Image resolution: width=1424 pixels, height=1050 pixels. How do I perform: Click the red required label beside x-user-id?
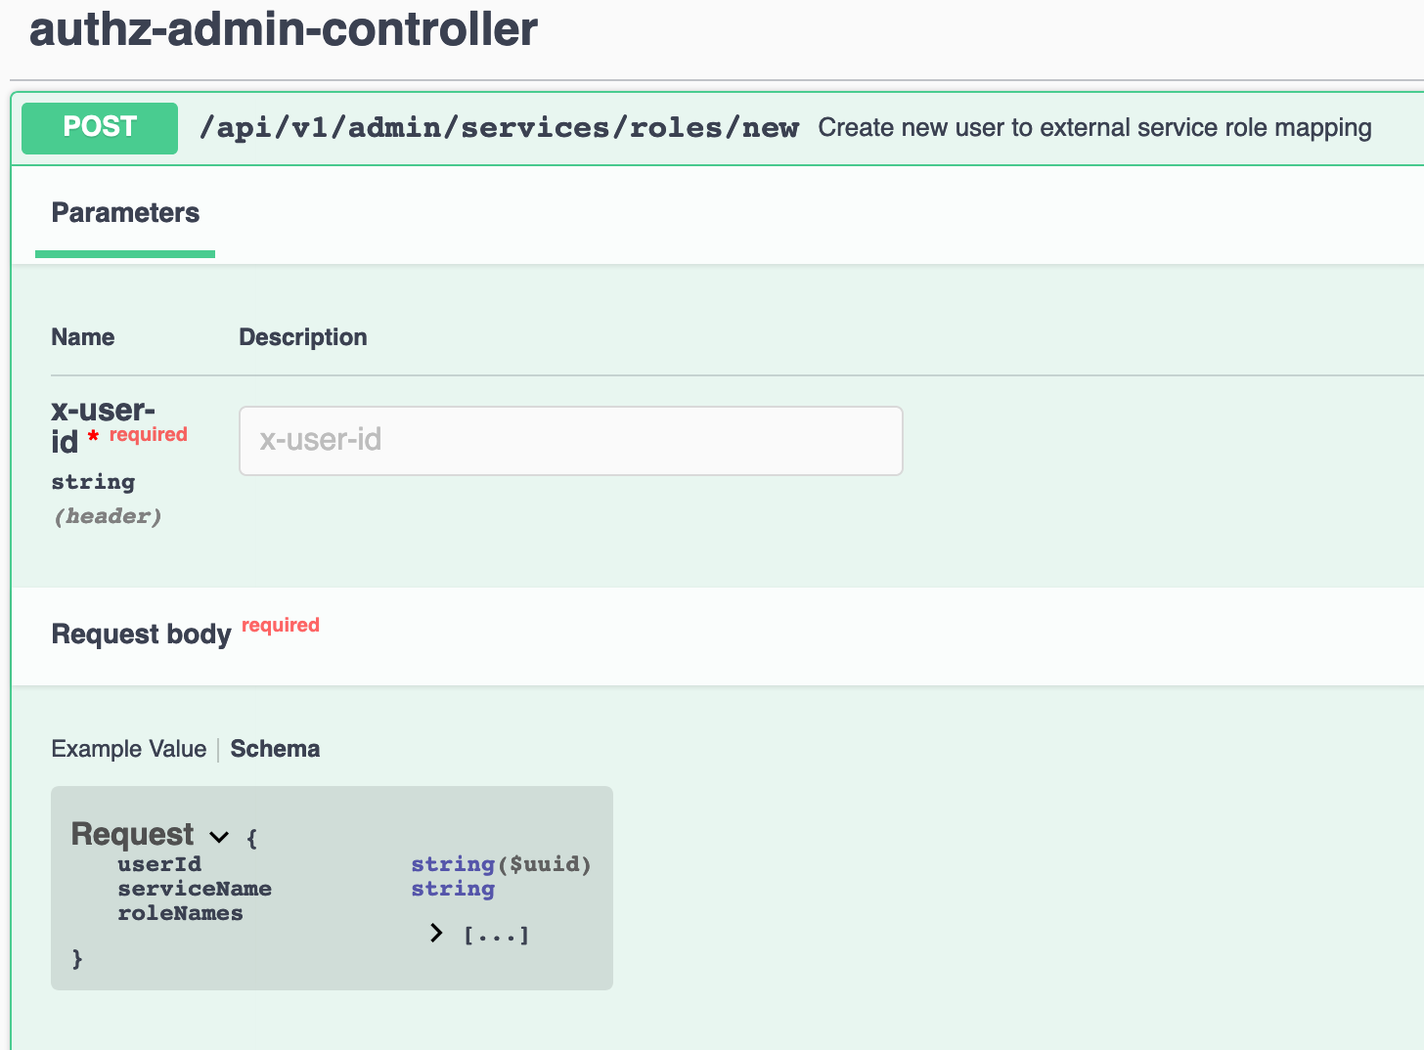[x=149, y=435]
